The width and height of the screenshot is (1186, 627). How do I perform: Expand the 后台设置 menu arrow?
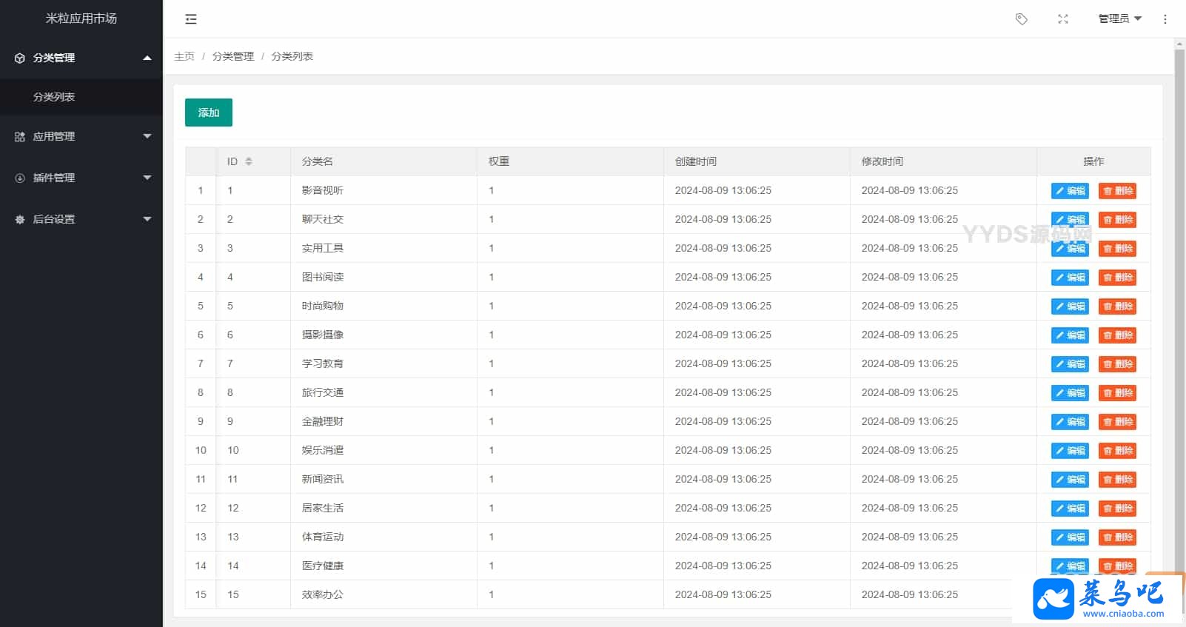point(147,219)
